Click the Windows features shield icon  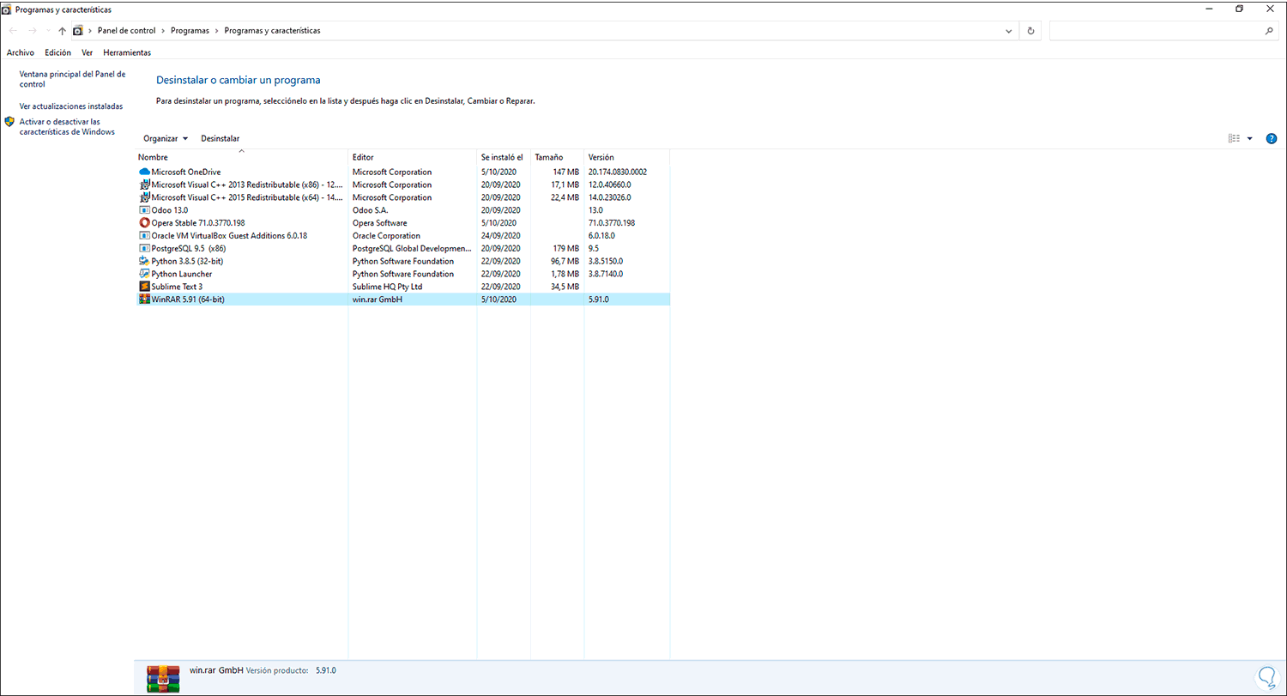point(9,122)
